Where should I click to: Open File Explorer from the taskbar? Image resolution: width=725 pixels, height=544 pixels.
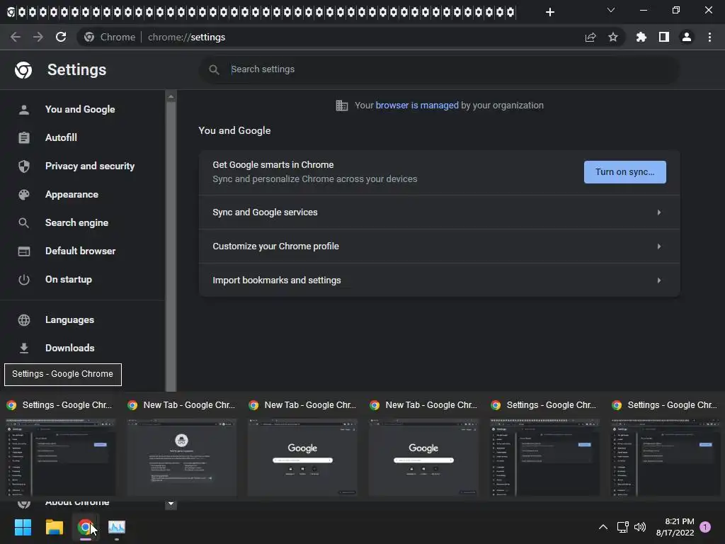(x=54, y=527)
